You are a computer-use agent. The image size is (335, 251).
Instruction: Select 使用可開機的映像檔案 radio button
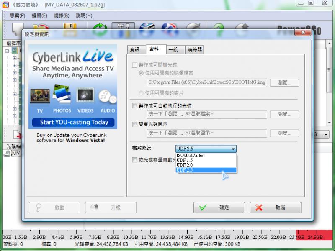tap(141, 73)
